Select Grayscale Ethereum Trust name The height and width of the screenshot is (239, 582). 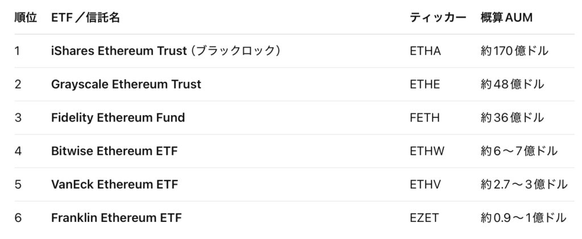126,85
